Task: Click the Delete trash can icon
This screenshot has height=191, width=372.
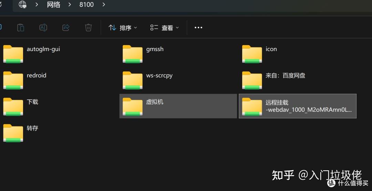Action: click(x=88, y=28)
